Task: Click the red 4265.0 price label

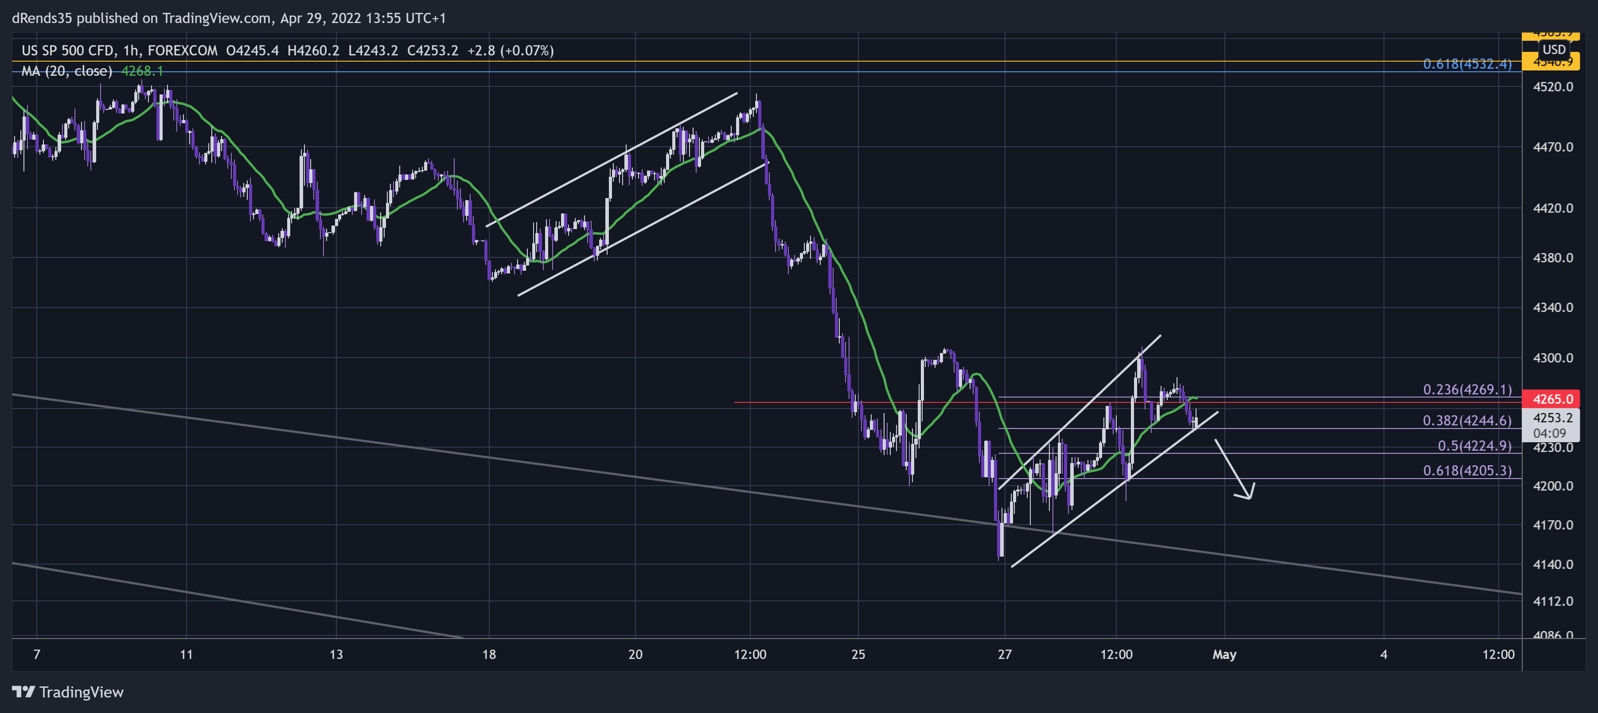Action: pos(1552,398)
